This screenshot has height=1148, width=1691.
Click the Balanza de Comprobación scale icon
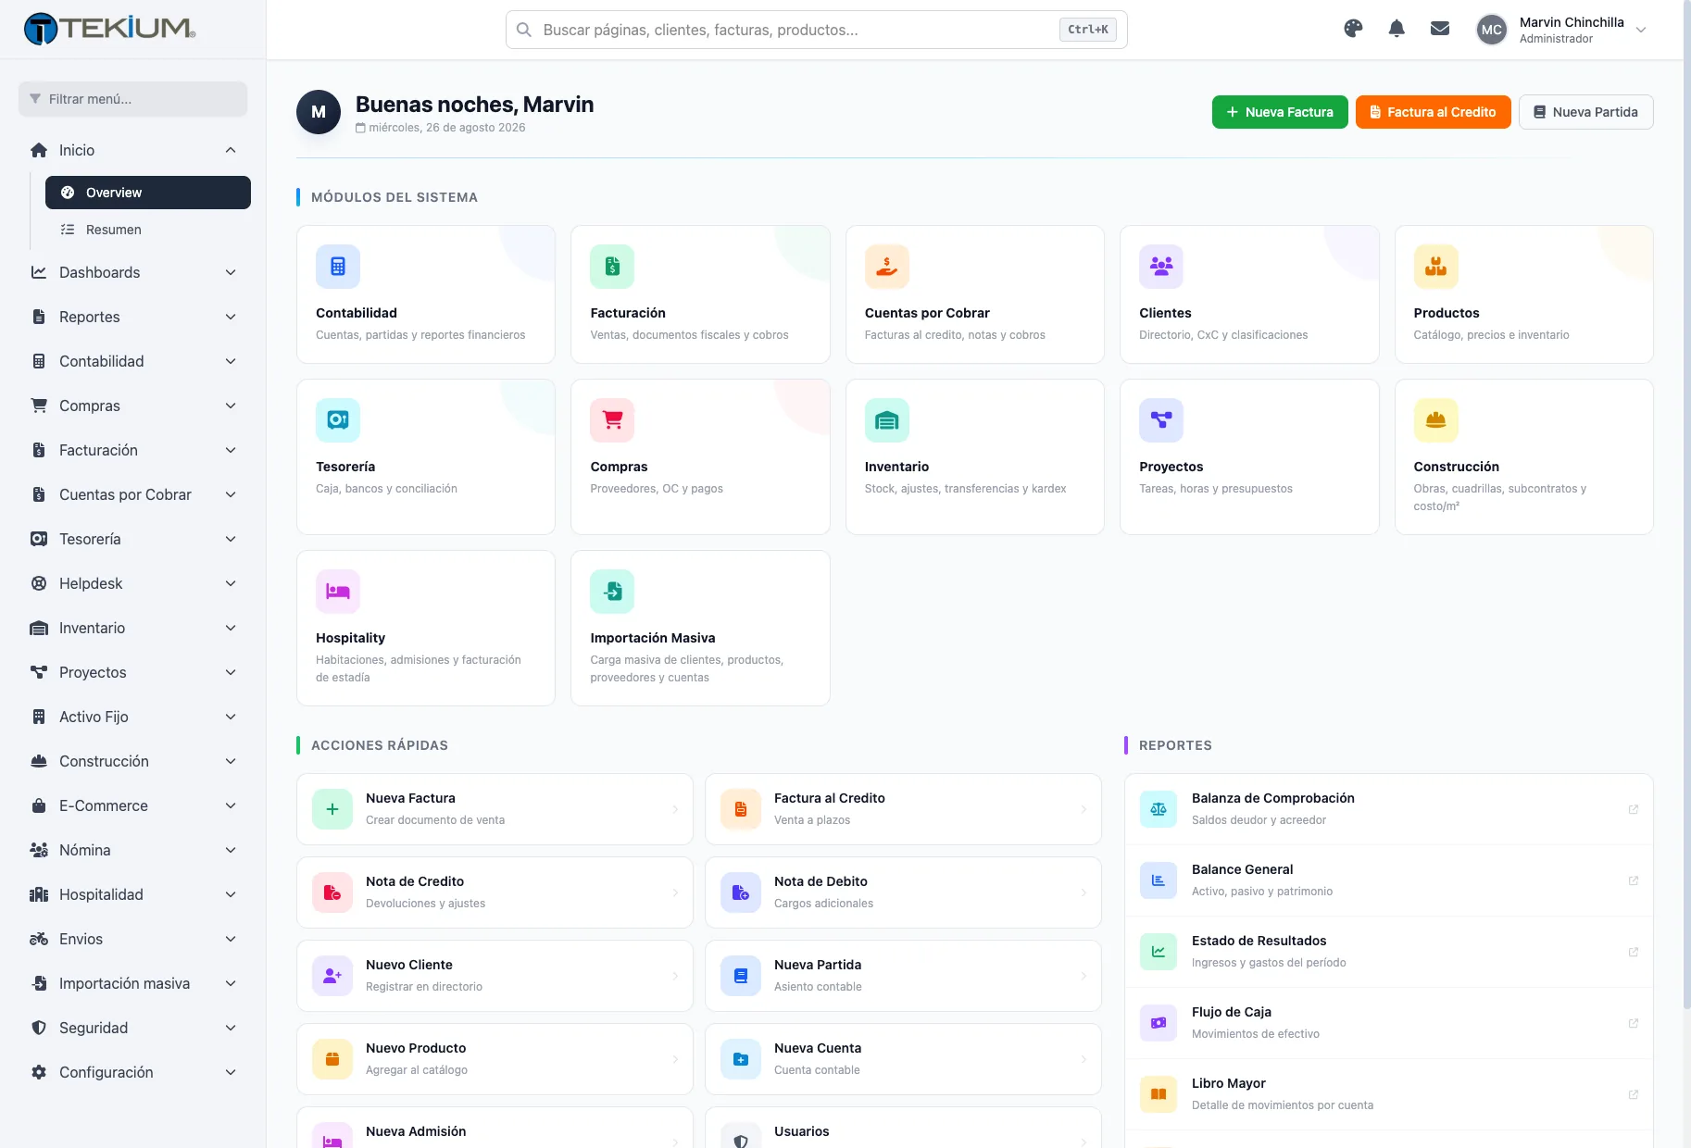pyautogui.click(x=1159, y=809)
